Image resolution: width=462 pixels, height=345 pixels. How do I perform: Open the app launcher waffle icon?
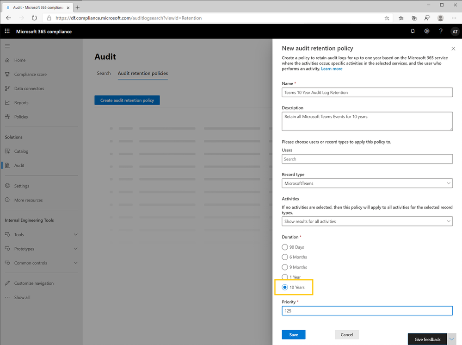pyautogui.click(x=7, y=31)
